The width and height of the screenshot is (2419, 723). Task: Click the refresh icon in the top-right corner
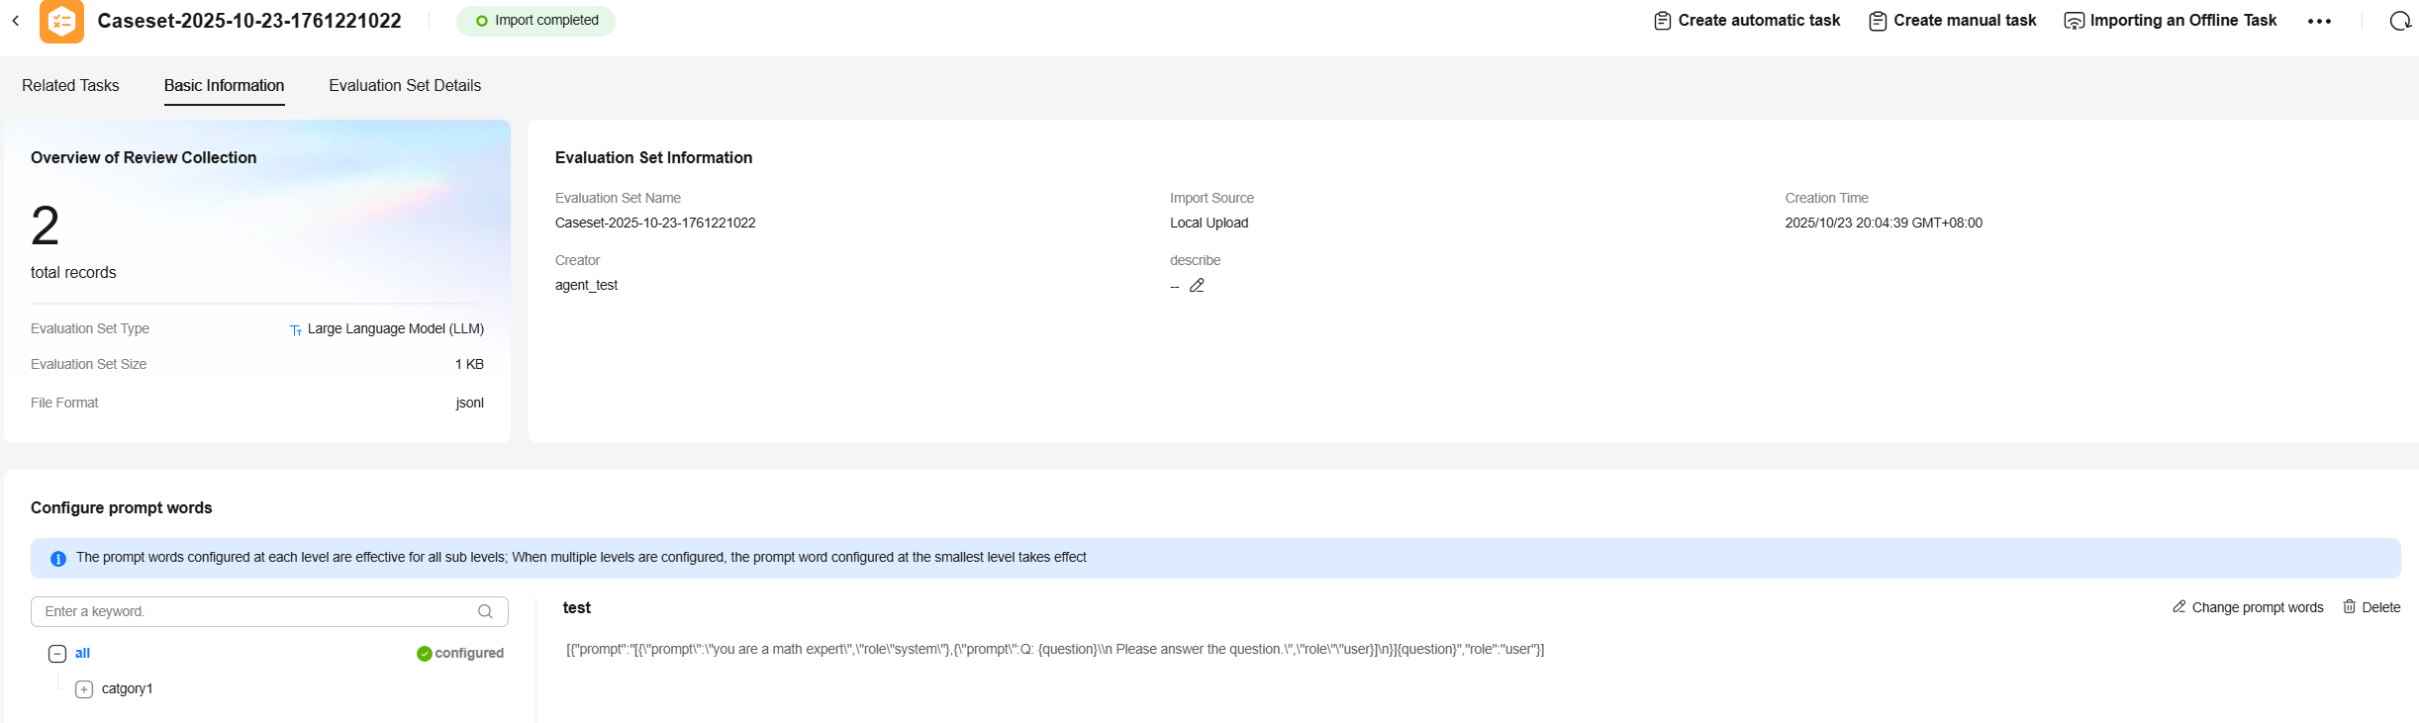[2400, 21]
